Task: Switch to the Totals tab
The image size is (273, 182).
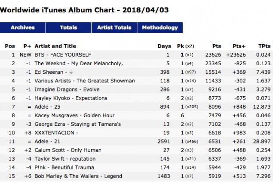Action: coord(68,27)
